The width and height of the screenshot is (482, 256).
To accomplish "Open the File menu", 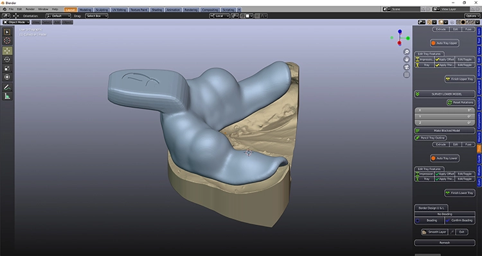I will click(x=11, y=10).
